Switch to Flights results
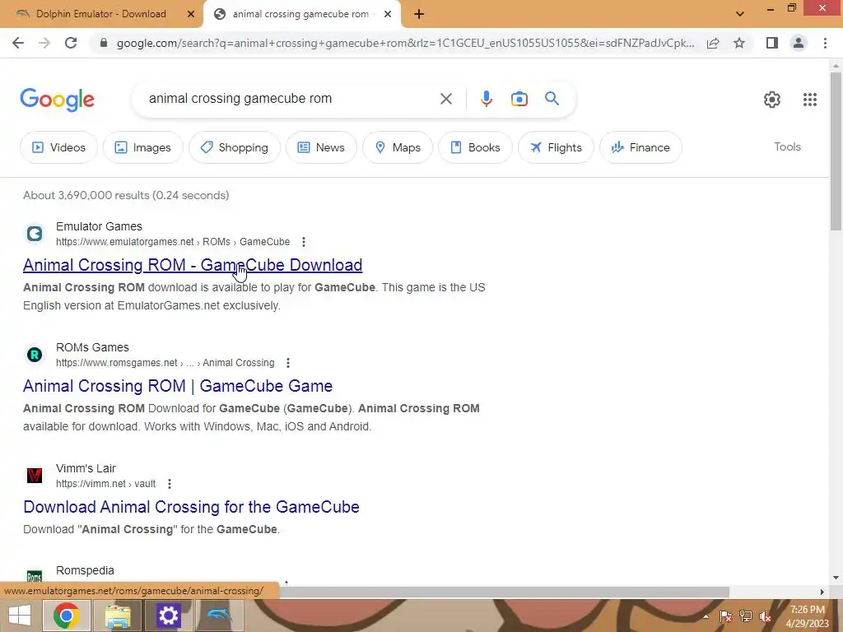This screenshot has width=843, height=632. 556,147
